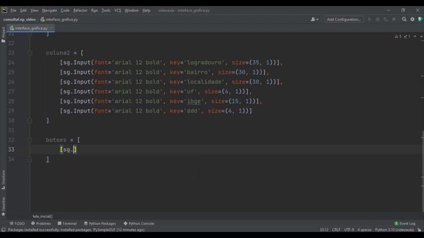Click the PyCharm application logo icon
This screenshot has height=238, width=424.
click(x=5, y=11)
